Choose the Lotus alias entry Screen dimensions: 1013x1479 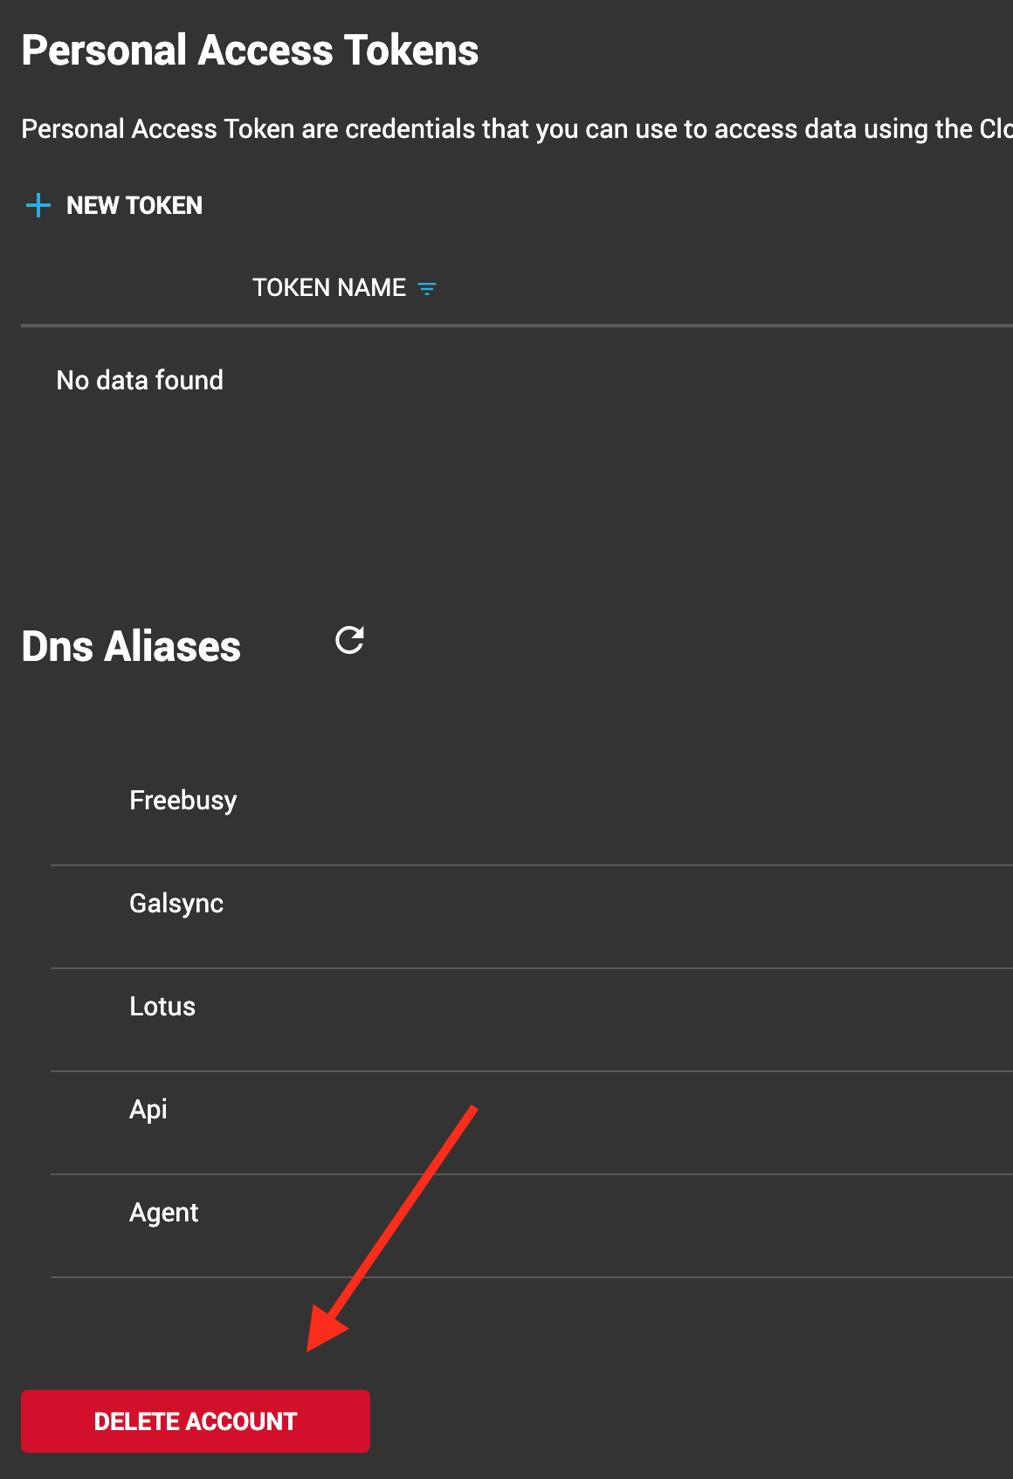click(162, 1007)
